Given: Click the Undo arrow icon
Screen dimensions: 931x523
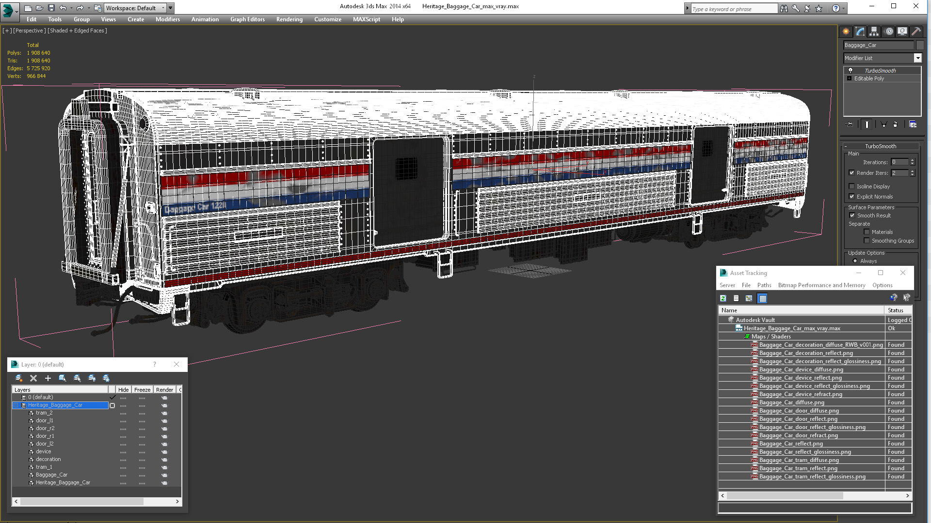Looking at the screenshot, I should pos(63,8).
